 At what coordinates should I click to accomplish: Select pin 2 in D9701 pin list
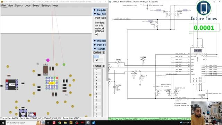click(97, 60)
